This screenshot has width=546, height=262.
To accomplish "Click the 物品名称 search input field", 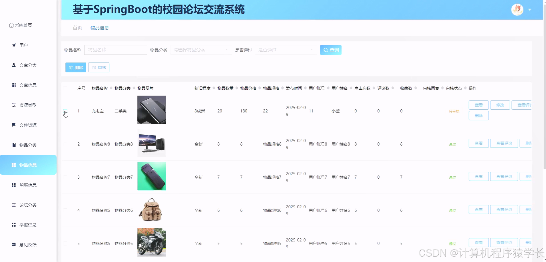I will click(x=116, y=50).
